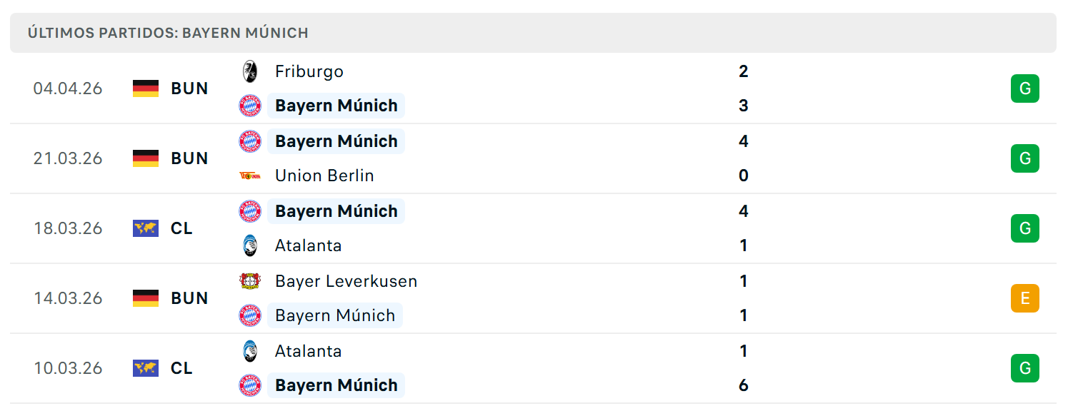
Task: Click the Champions League flag icon on 18.03.26
Action: click(146, 228)
